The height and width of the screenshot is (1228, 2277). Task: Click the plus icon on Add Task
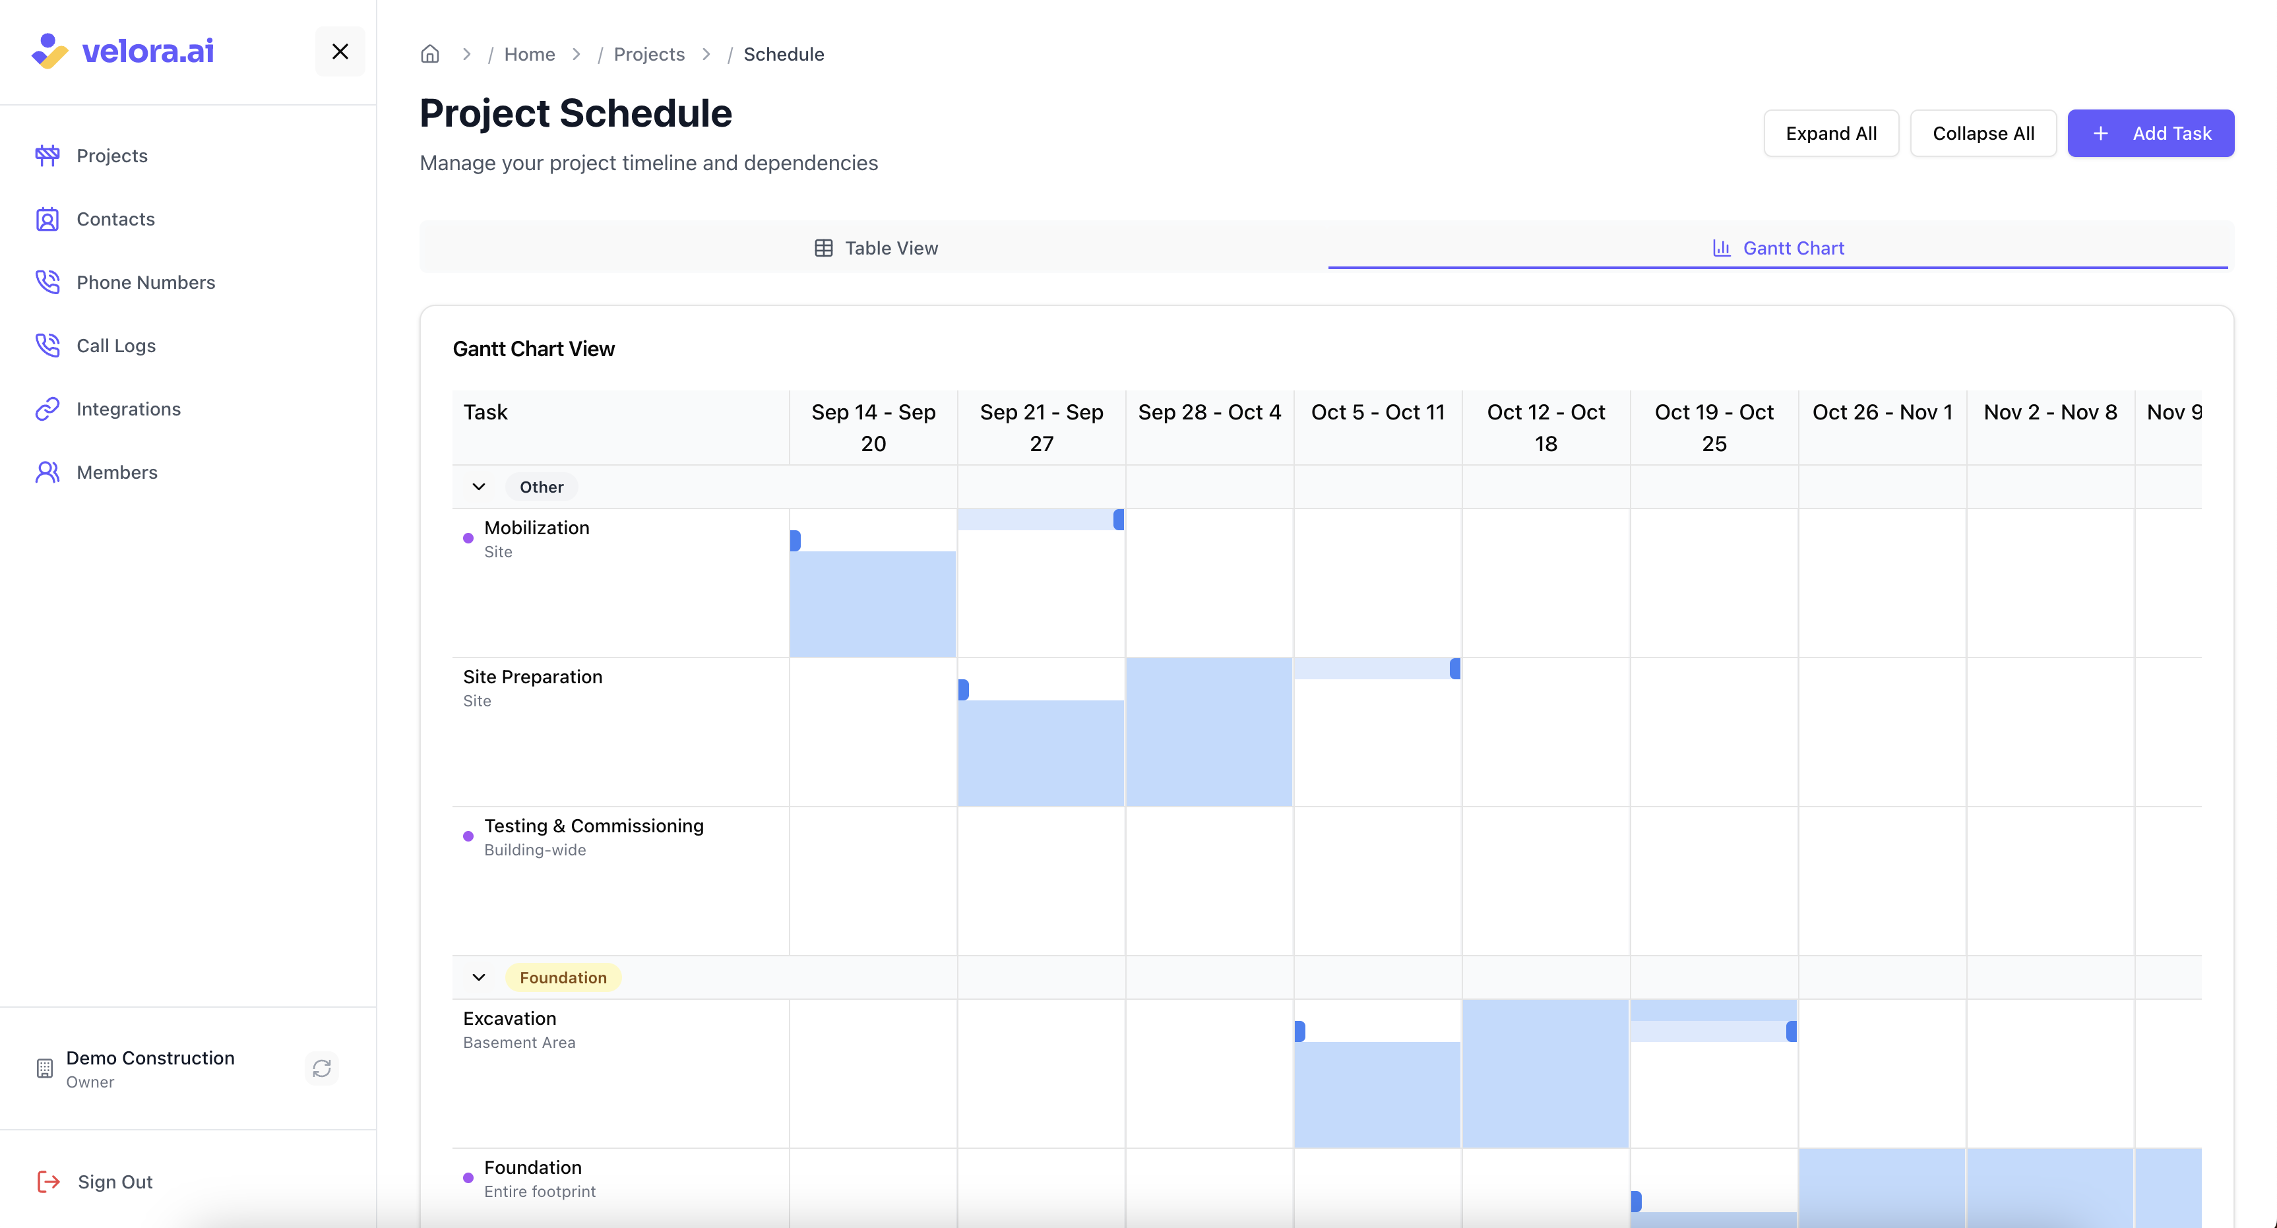point(2101,133)
